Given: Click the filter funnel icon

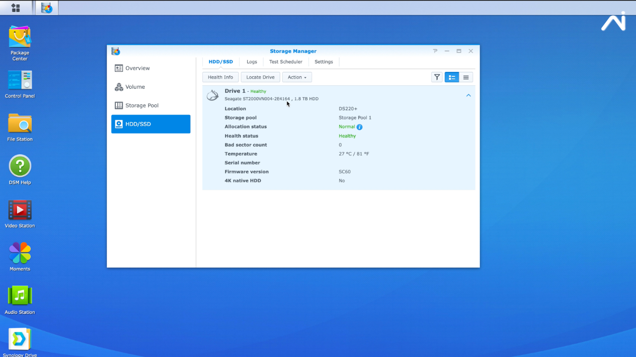Looking at the screenshot, I should [x=437, y=77].
